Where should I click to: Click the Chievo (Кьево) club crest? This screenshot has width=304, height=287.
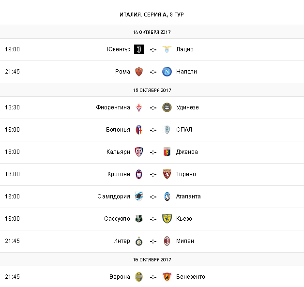(x=167, y=219)
